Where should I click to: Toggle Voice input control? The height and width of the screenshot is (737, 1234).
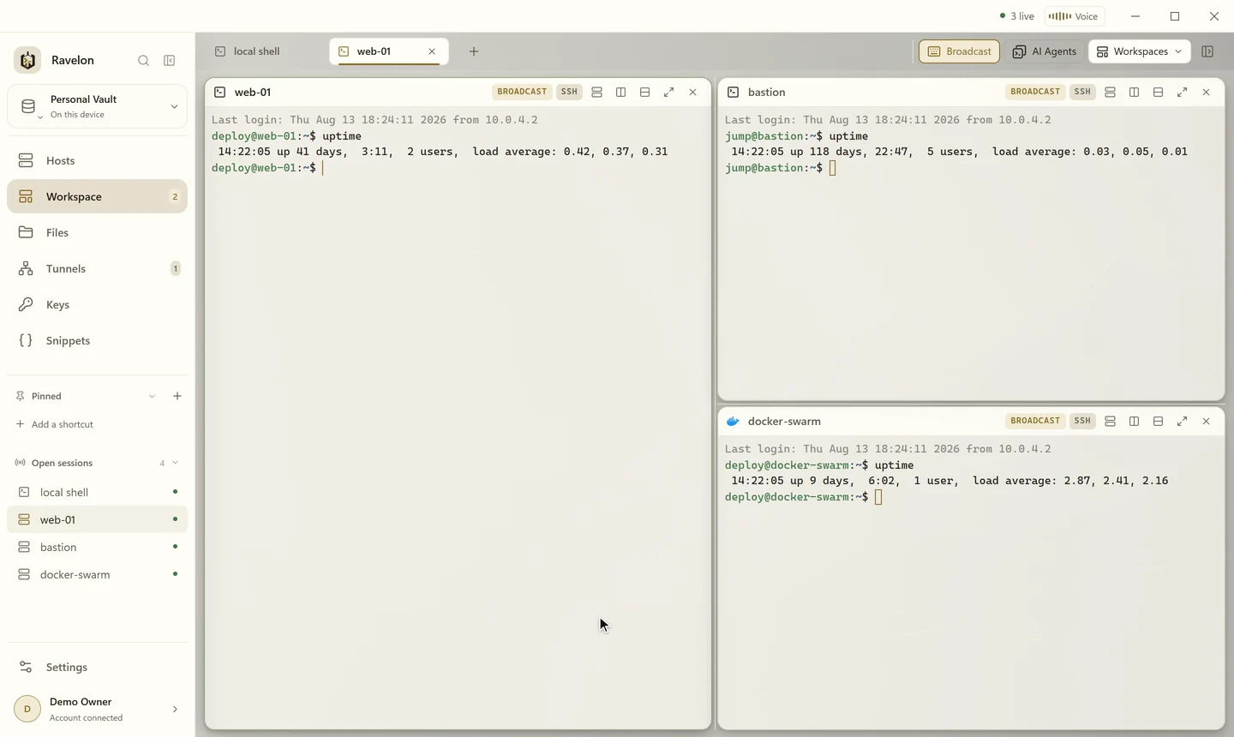[1074, 16]
